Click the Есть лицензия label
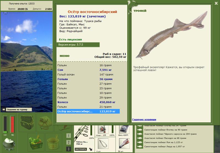Viewport: 220px width, 153px height. tap(70, 40)
